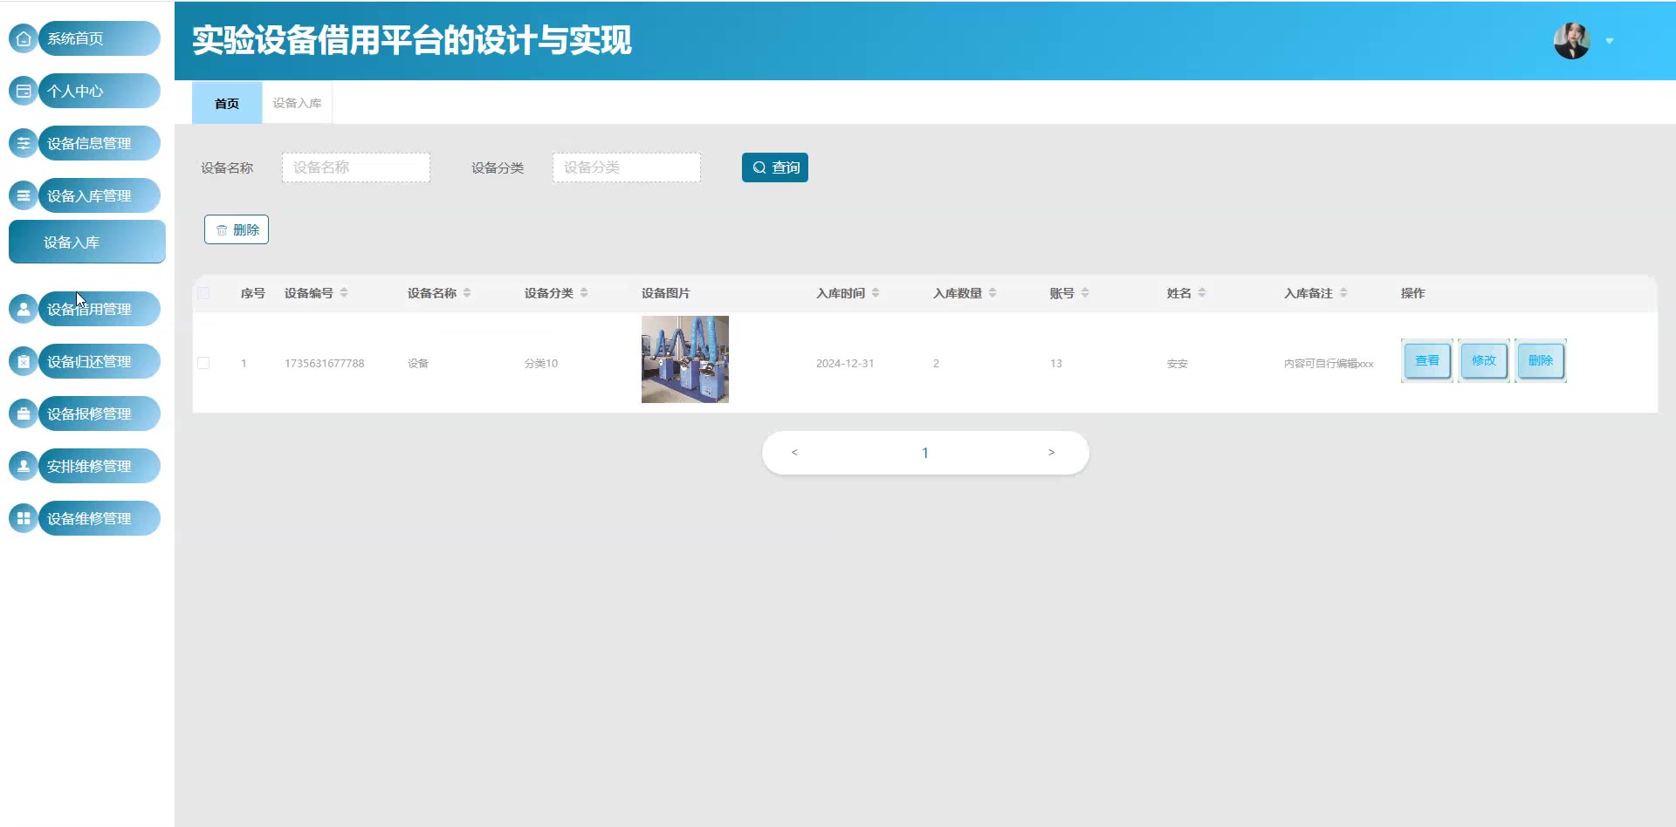Click the list icon beside 设备入库管理
The height and width of the screenshot is (827, 1676).
24,195
